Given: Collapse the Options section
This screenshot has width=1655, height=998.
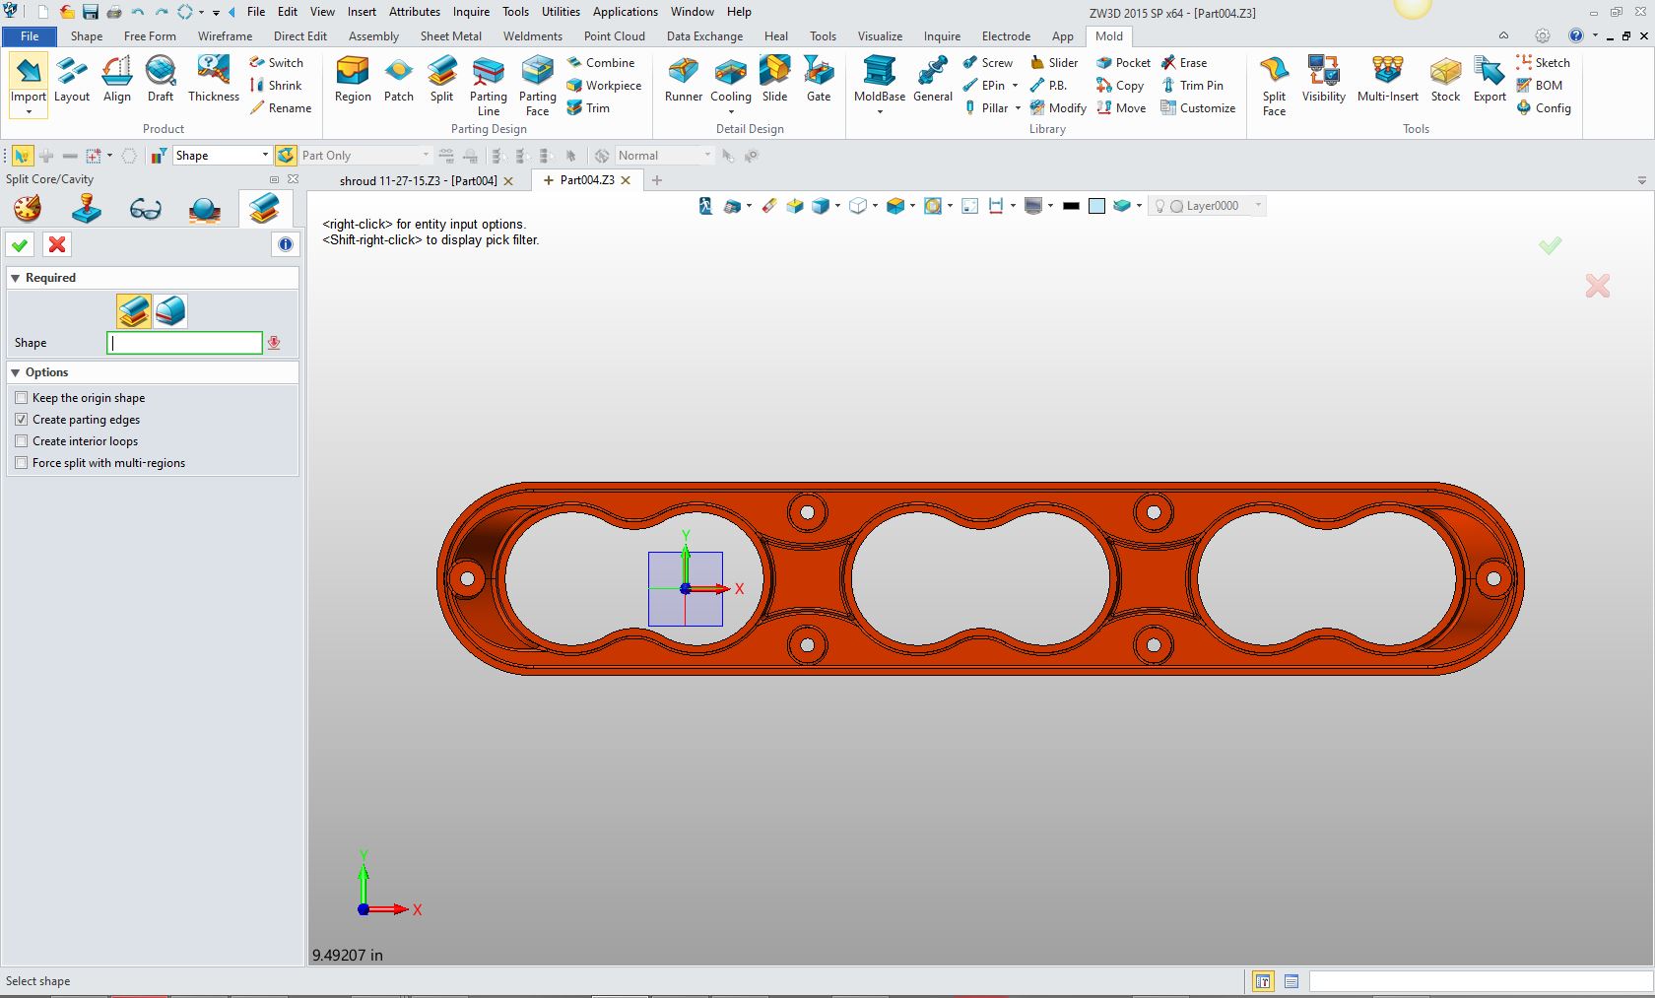Looking at the screenshot, I should [x=16, y=372].
